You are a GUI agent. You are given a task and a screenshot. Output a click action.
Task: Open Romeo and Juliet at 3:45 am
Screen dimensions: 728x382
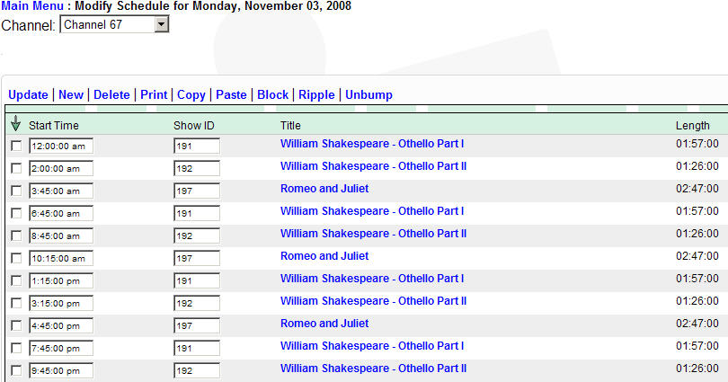[x=324, y=189]
